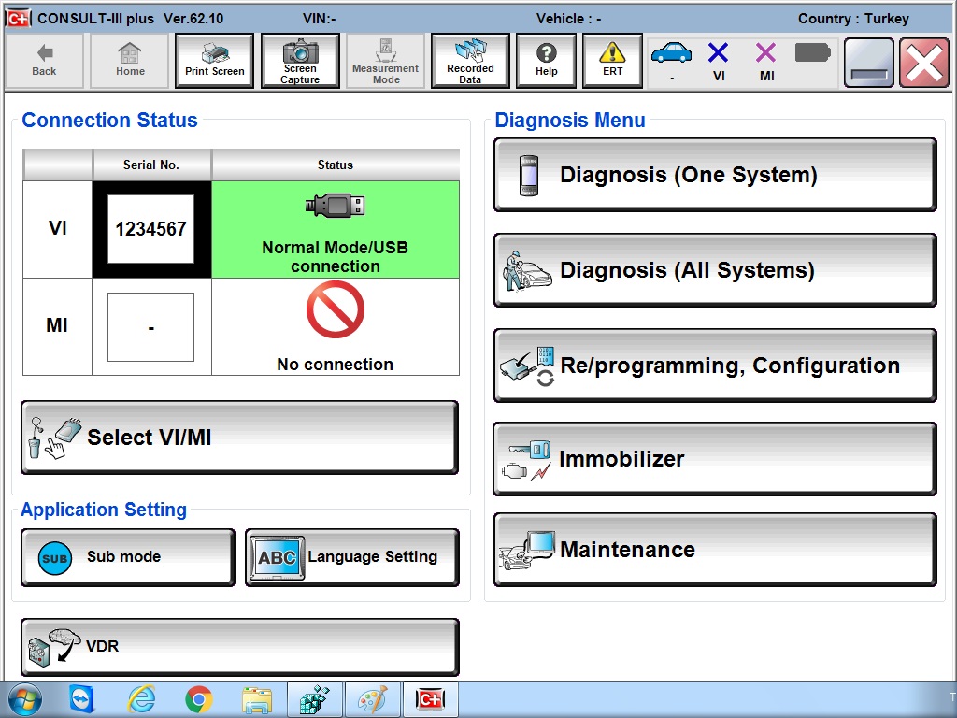Open the VDR button

pos(239,647)
